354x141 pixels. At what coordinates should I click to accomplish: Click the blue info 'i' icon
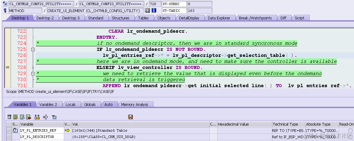pyautogui.click(x=154, y=10)
